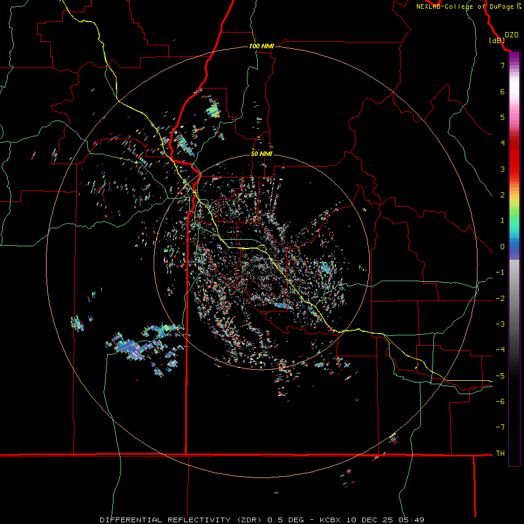
Task: Click the 6 value on the scale
Action: pyautogui.click(x=502, y=91)
